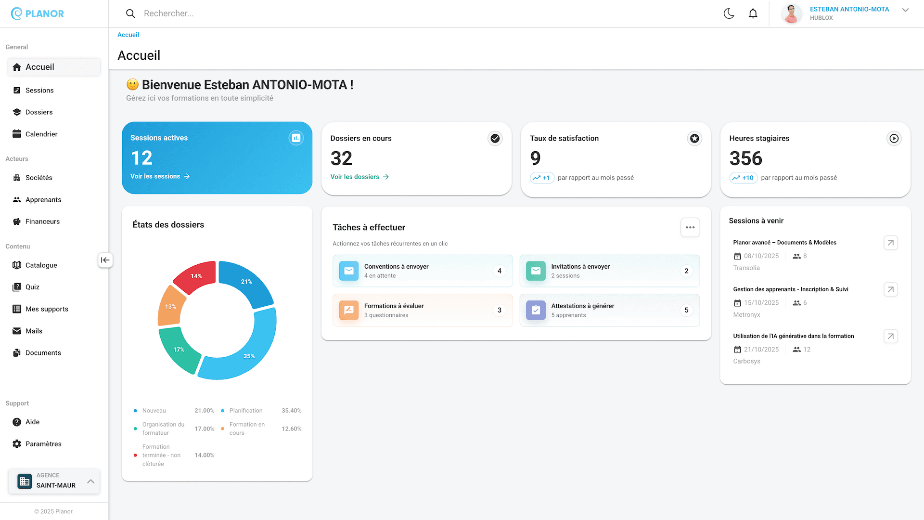Open the Tâches à effectuer options menu

[690, 227]
